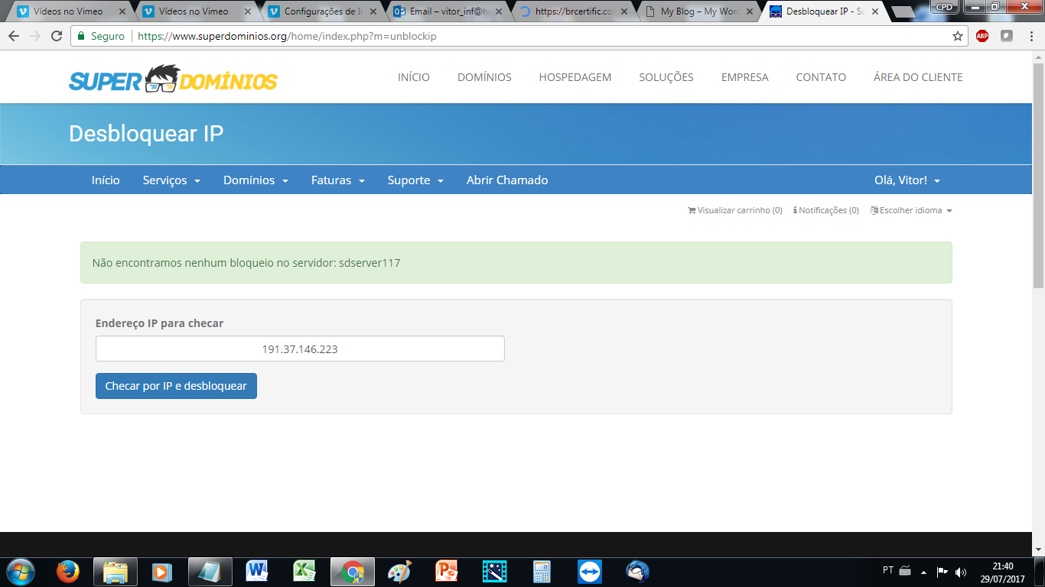Click the volume speaker icon in system tray
Screen dimensions: 1045x587
(x=961, y=572)
